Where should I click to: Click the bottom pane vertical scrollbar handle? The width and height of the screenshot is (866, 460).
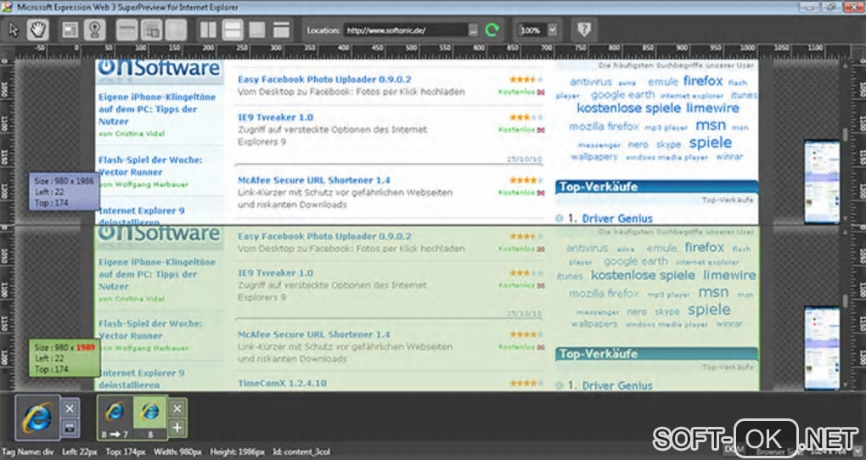coord(845,301)
